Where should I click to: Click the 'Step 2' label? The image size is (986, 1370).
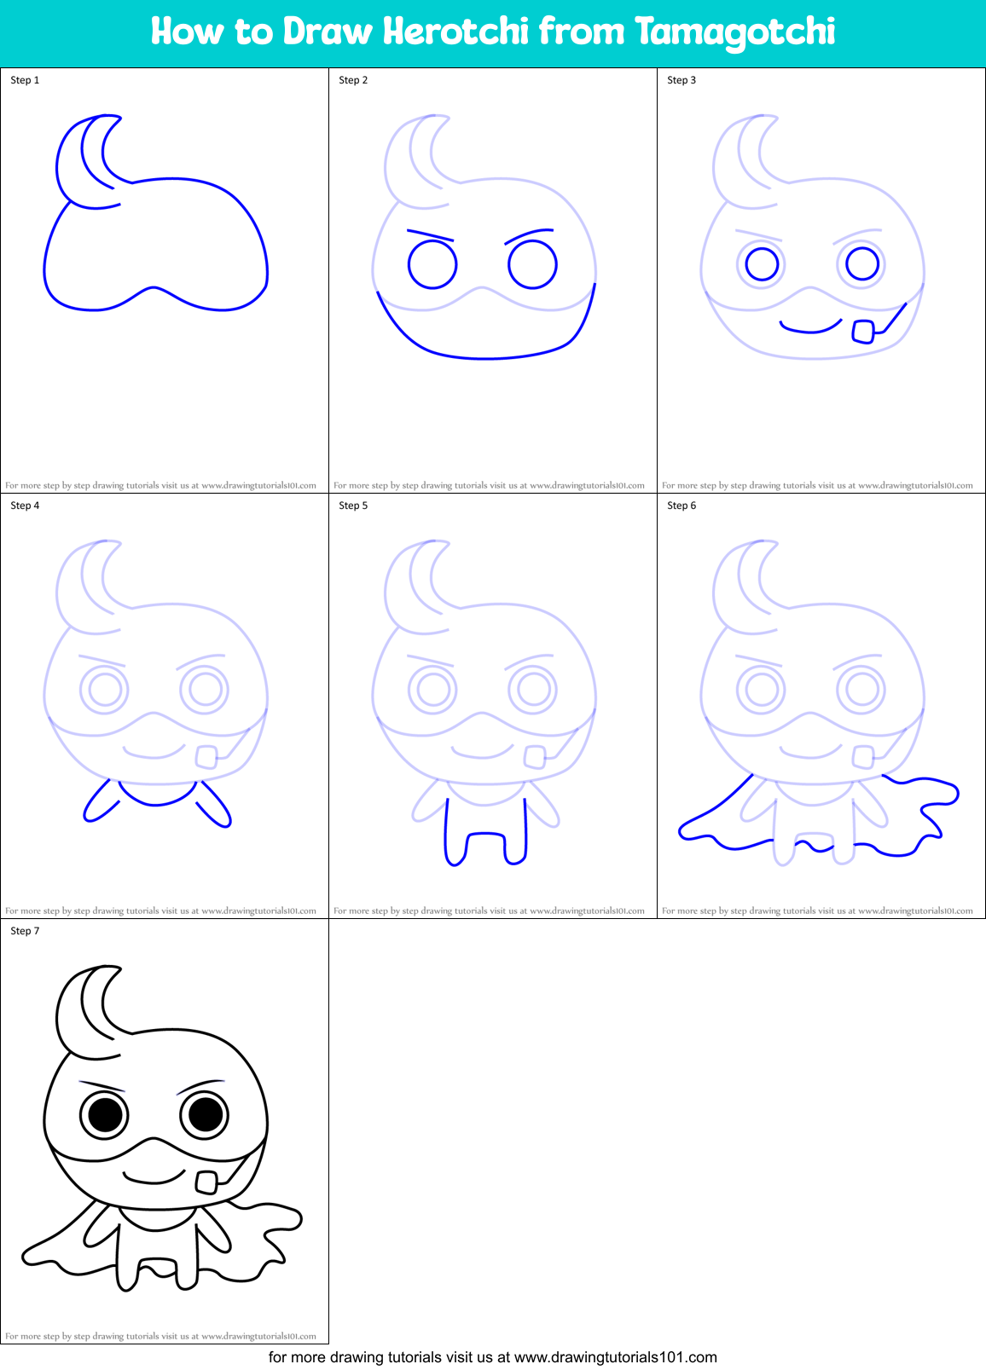(353, 80)
